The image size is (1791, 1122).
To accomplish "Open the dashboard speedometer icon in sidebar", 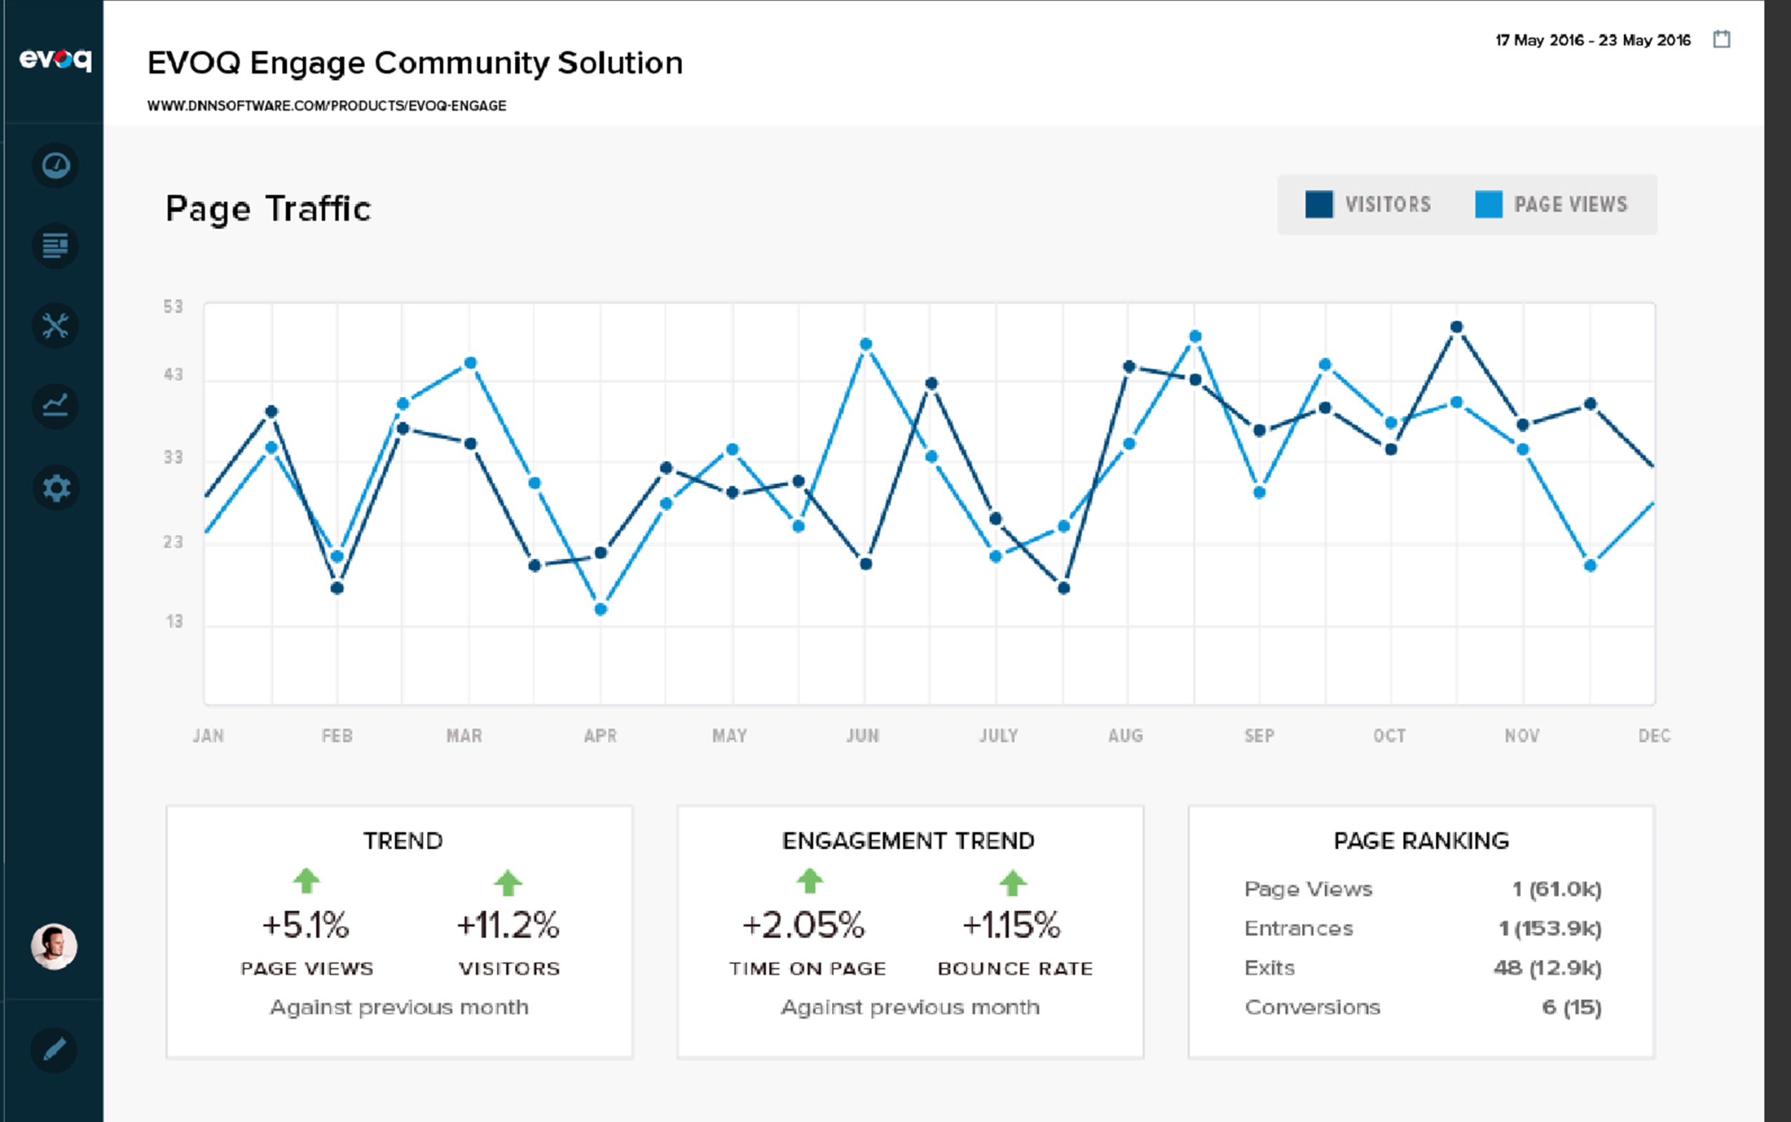I will [54, 166].
